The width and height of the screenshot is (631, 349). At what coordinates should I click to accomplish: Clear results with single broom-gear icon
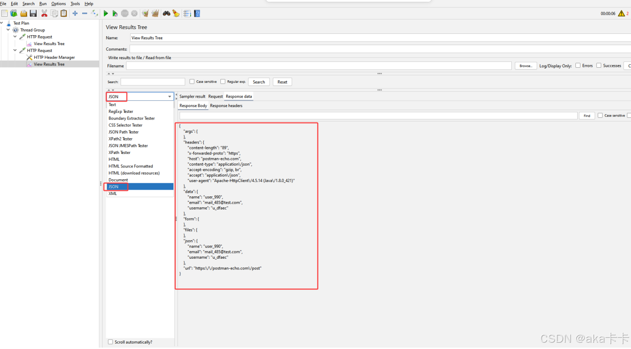(x=145, y=14)
